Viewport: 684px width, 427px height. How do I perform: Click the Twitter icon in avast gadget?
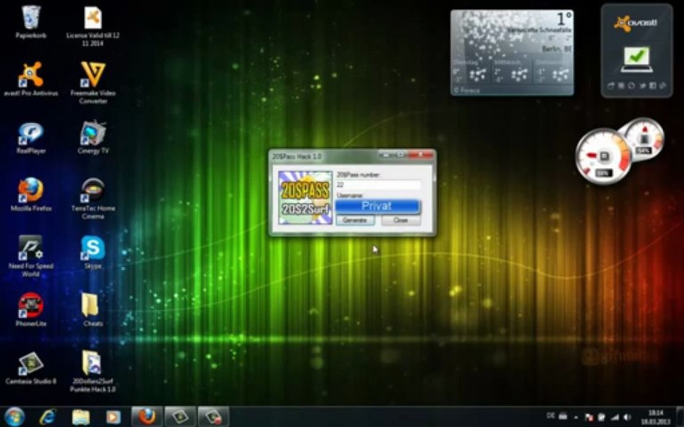pyautogui.click(x=642, y=86)
